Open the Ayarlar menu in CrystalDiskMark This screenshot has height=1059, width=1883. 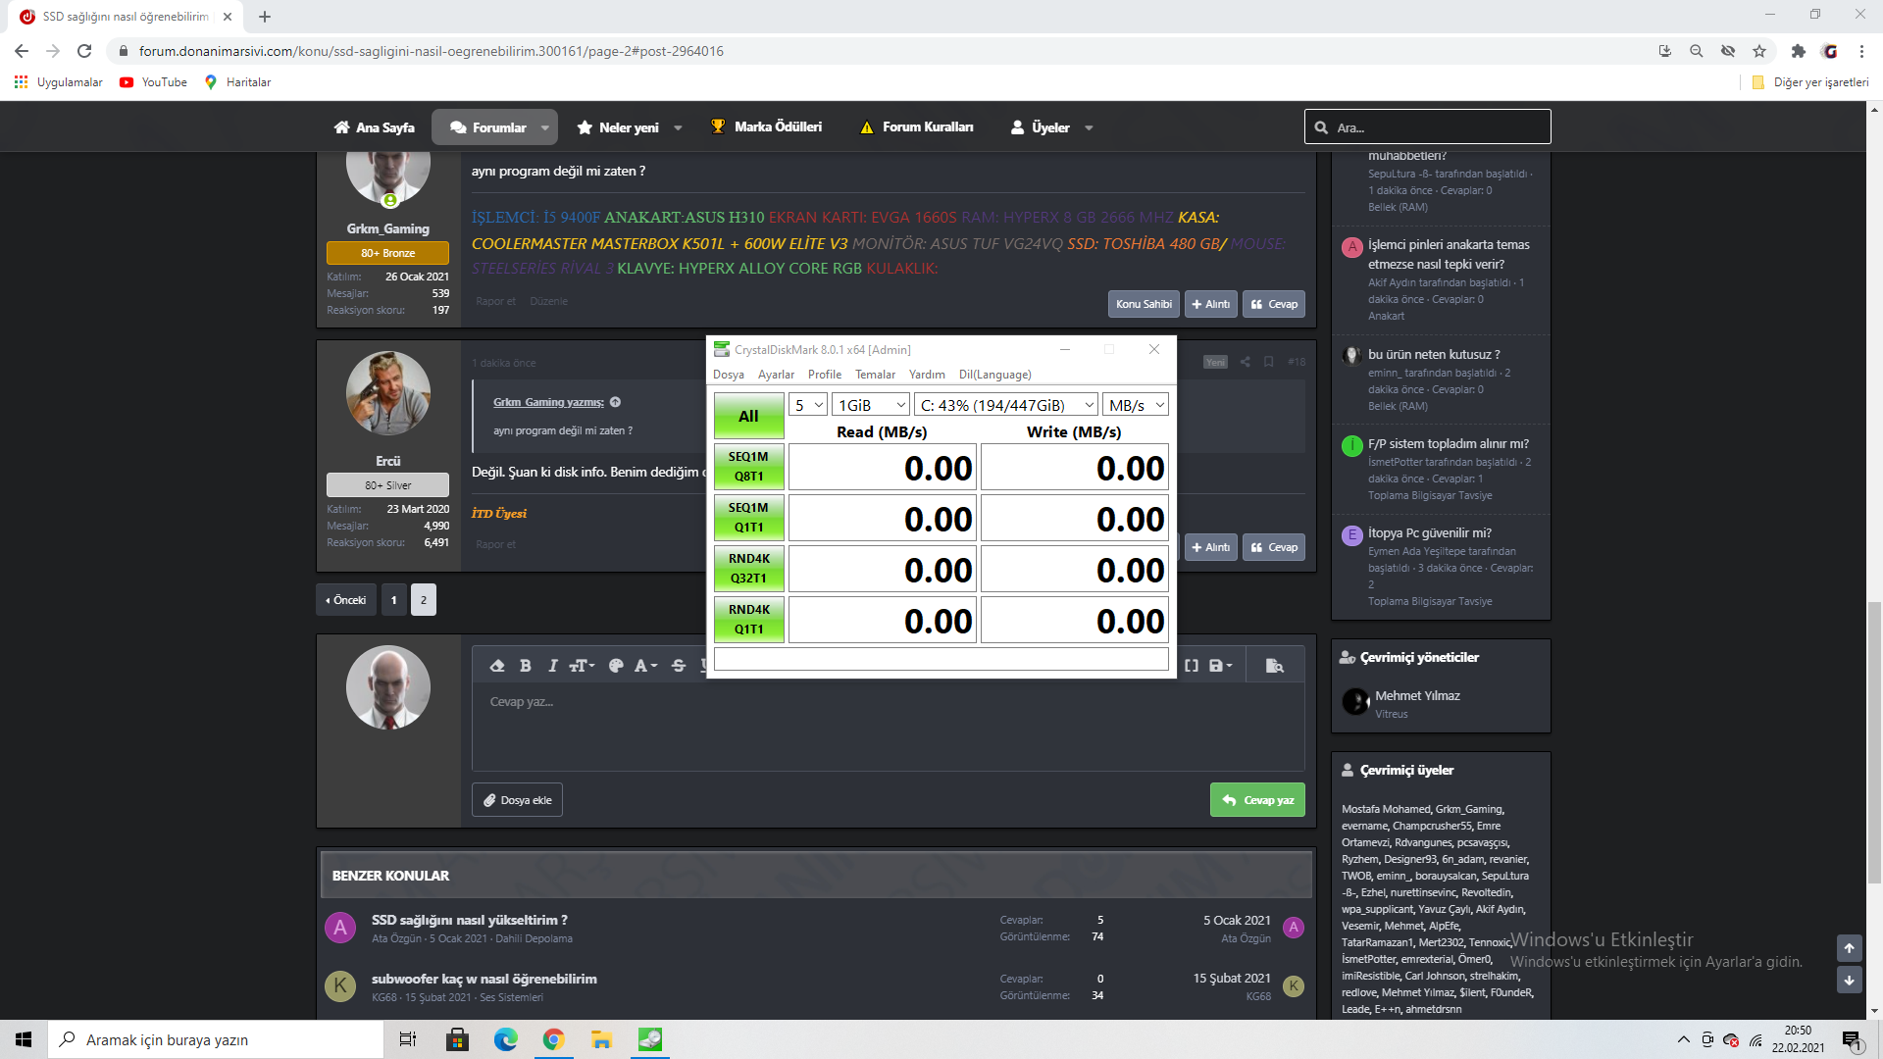pos(775,375)
